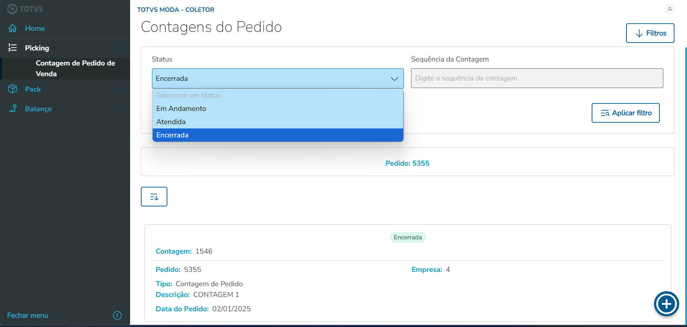Open Contagem de Pedido de Venda
Image resolution: width=687 pixels, height=327 pixels.
tap(75, 68)
